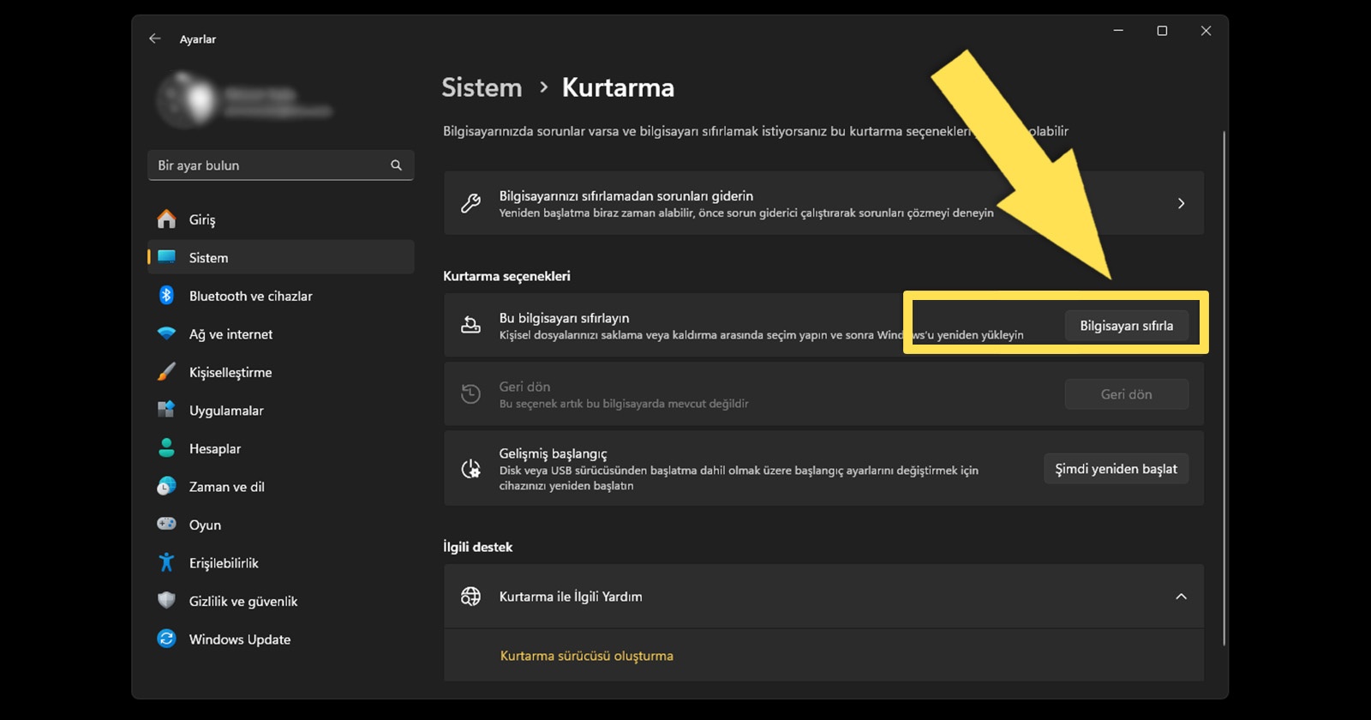1371x720 pixels.
Task: Click the blurred user profile avatar
Action: [x=189, y=99]
